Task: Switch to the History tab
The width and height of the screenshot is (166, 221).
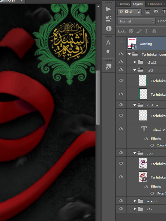Action: point(124,4)
